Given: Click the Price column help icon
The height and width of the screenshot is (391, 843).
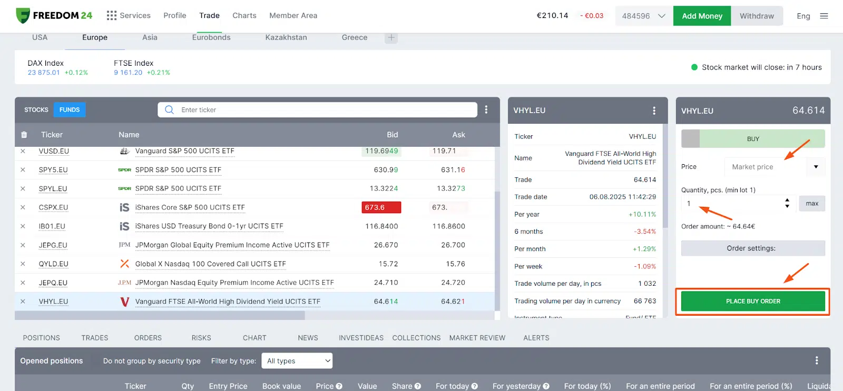Looking at the screenshot, I should coord(339,386).
